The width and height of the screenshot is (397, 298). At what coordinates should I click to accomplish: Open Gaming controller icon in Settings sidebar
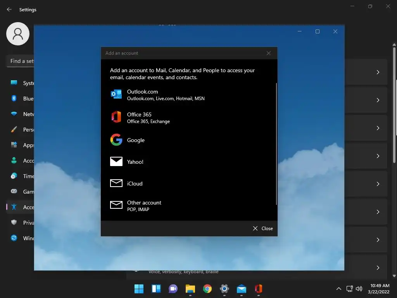[14, 191]
